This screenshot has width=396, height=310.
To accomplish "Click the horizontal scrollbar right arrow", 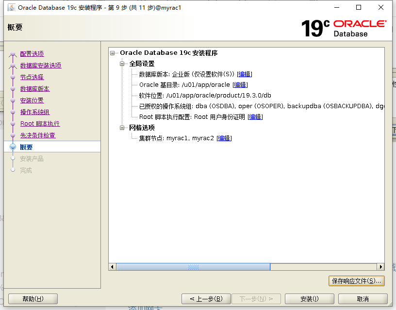I will 380,267.
